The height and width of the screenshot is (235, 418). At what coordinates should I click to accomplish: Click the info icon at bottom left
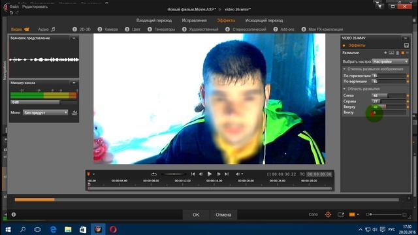[x=14, y=215]
